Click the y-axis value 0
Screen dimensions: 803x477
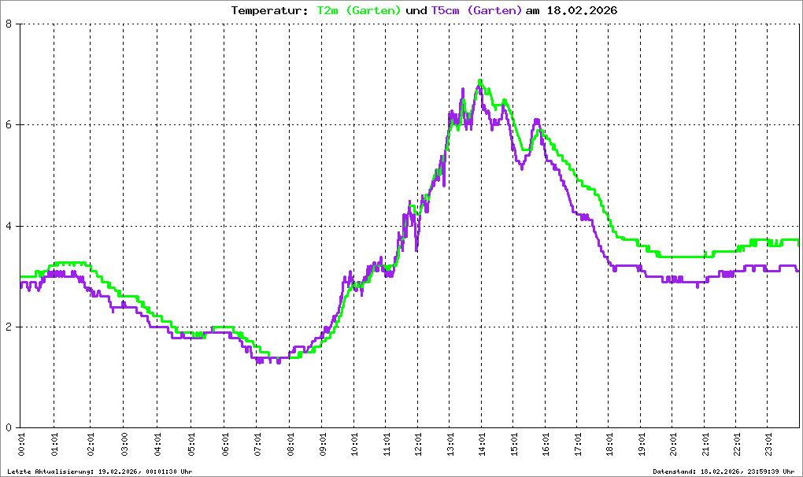8,428
